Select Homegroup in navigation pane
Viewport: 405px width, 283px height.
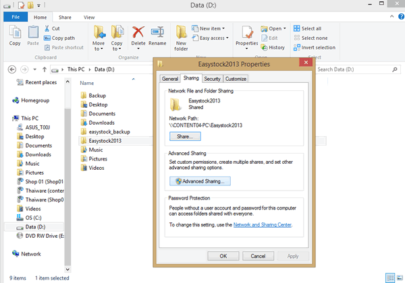coord(31,100)
